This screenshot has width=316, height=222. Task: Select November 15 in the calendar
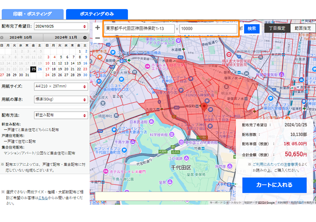click(x=79, y=63)
